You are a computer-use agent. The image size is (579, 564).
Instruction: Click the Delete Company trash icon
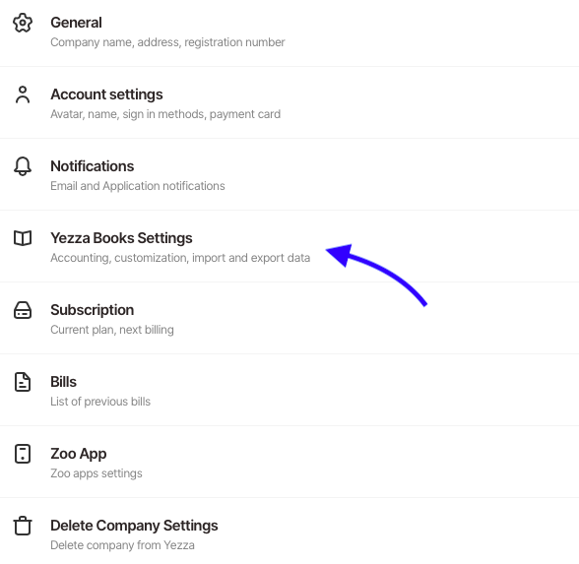[x=23, y=526]
